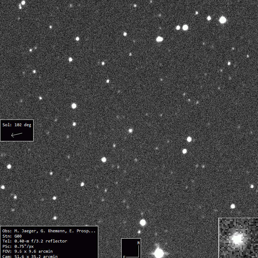Click the 'PSc: 0.75"/px' pixel scale text
Screen dimensions: 258x258
[x=18, y=246]
